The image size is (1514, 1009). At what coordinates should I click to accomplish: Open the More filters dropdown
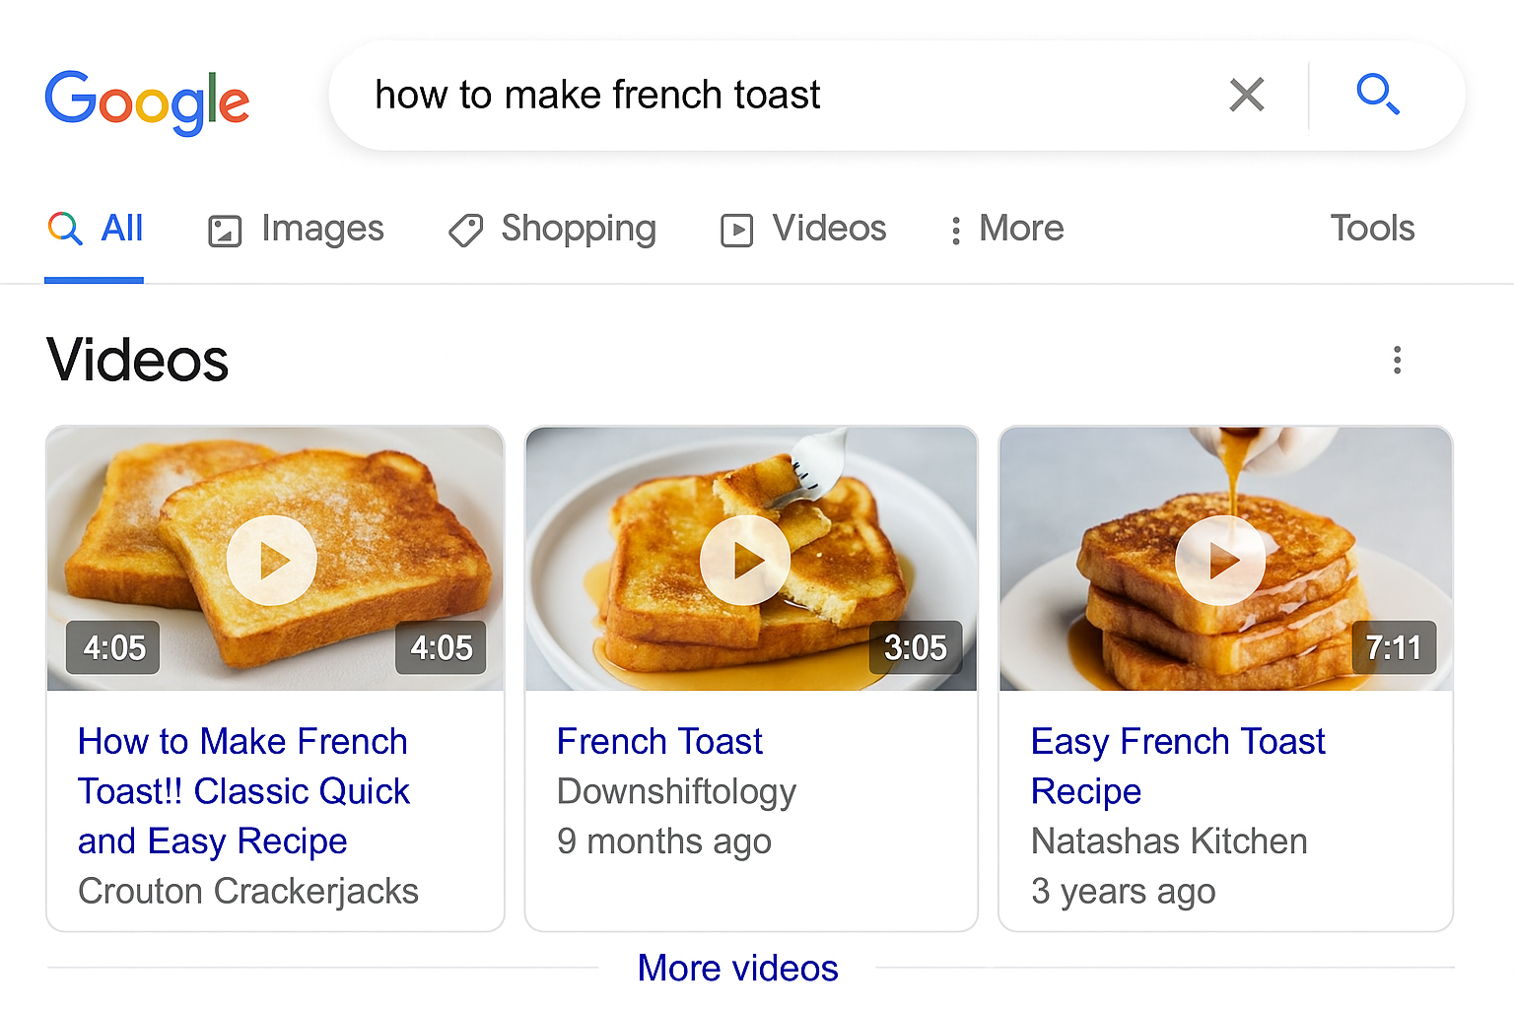tap(1003, 229)
